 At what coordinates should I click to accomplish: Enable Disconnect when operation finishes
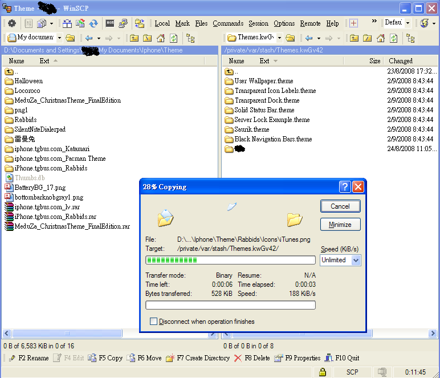tap(154, 322)
